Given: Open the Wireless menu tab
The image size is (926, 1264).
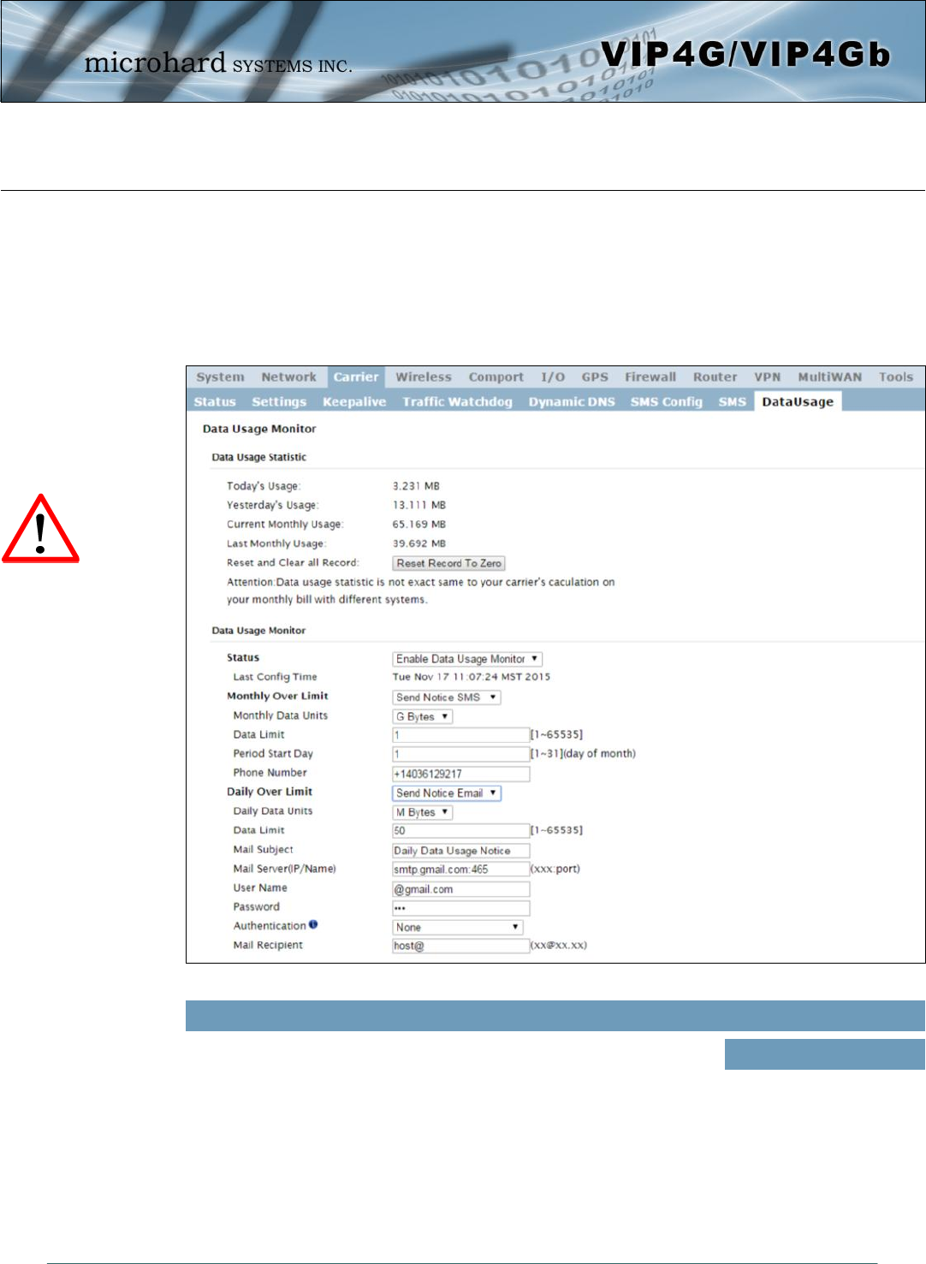Looking at the screenshot, I should [423, 377].
